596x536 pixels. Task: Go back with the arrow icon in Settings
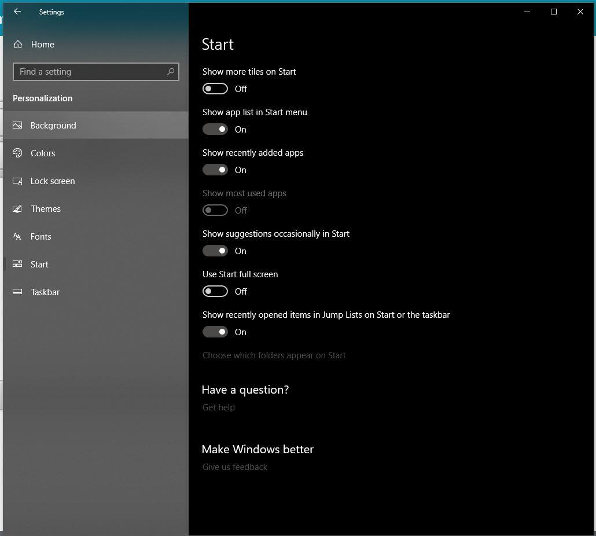coord(17,12)
